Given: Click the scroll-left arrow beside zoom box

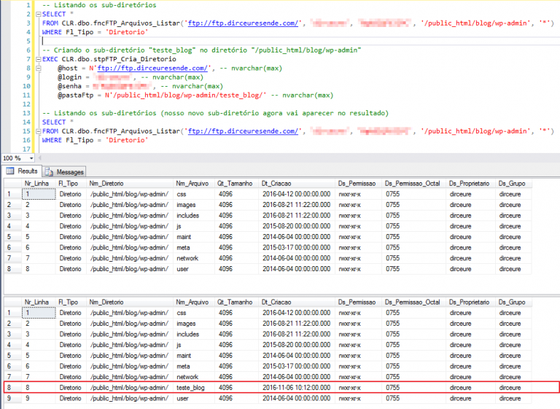Looking at the screenshot, I should (x=41, y=158).
